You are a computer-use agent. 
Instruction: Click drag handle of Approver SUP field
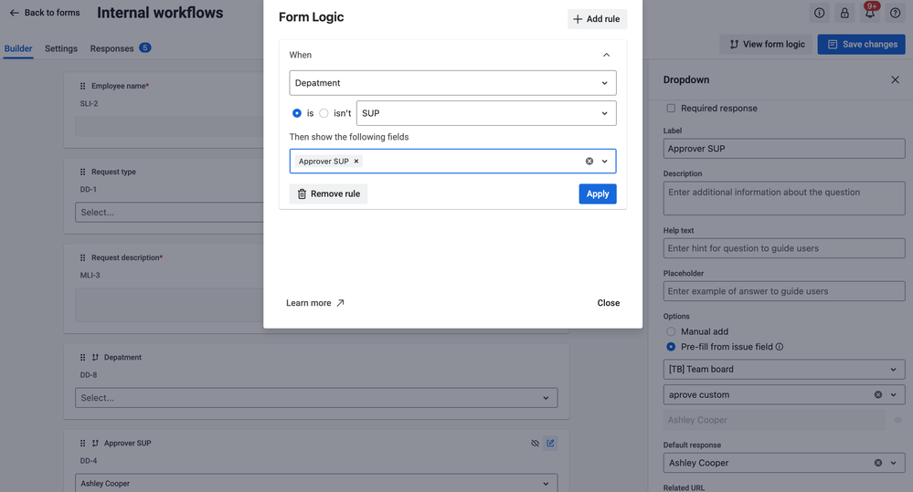tap(82, 443)
